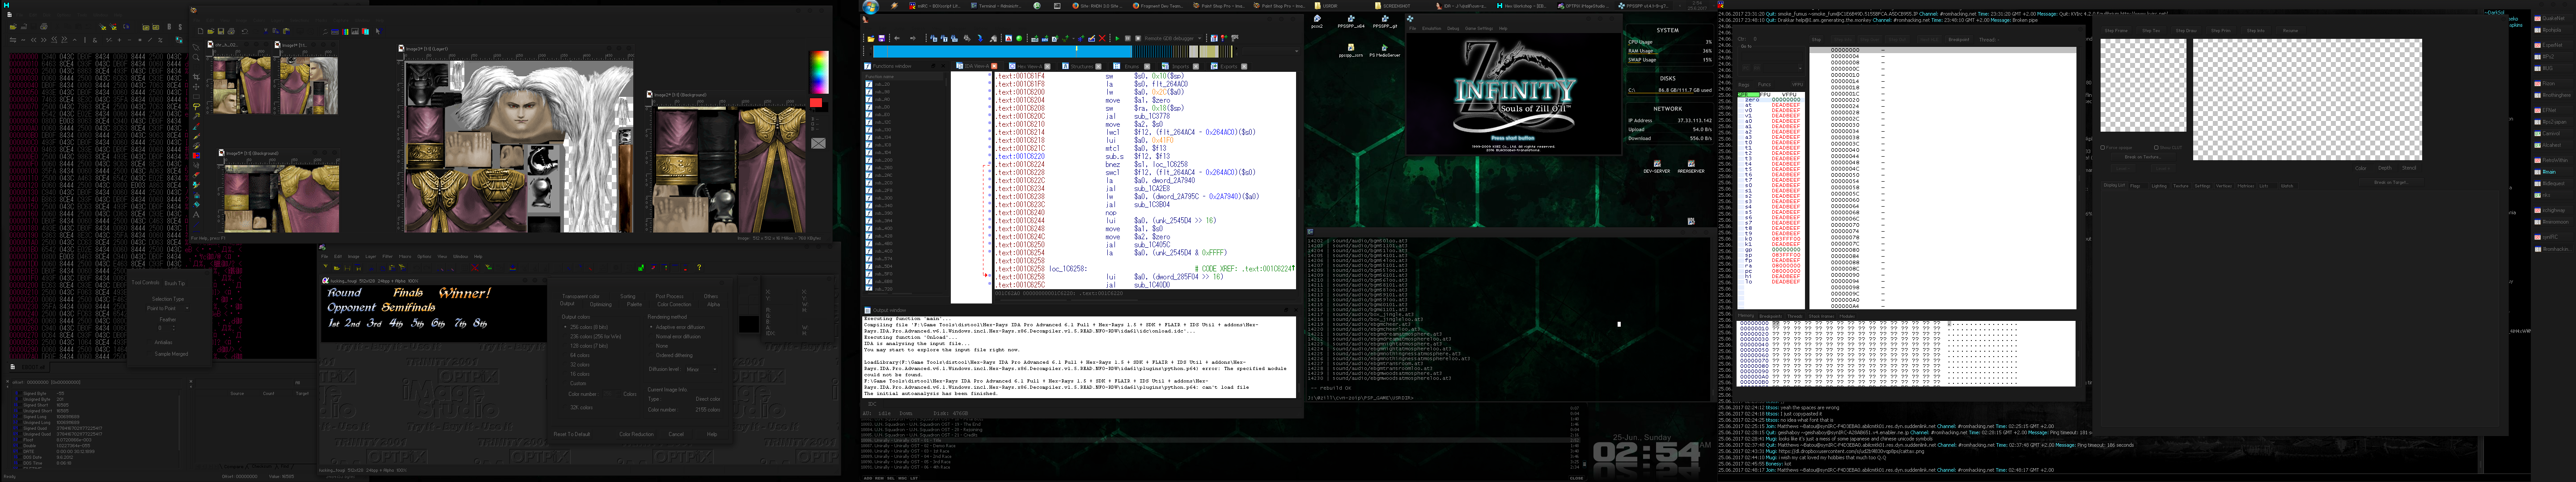Click the red foreground color swatch
This screenshot has width=2576, height=482.
(816, 103)
